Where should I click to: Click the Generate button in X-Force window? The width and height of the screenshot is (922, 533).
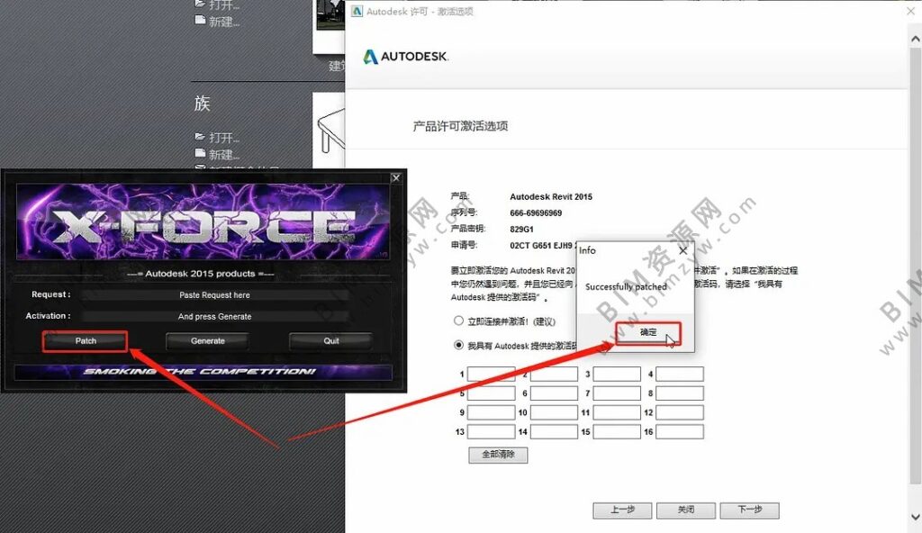(208, 341)
